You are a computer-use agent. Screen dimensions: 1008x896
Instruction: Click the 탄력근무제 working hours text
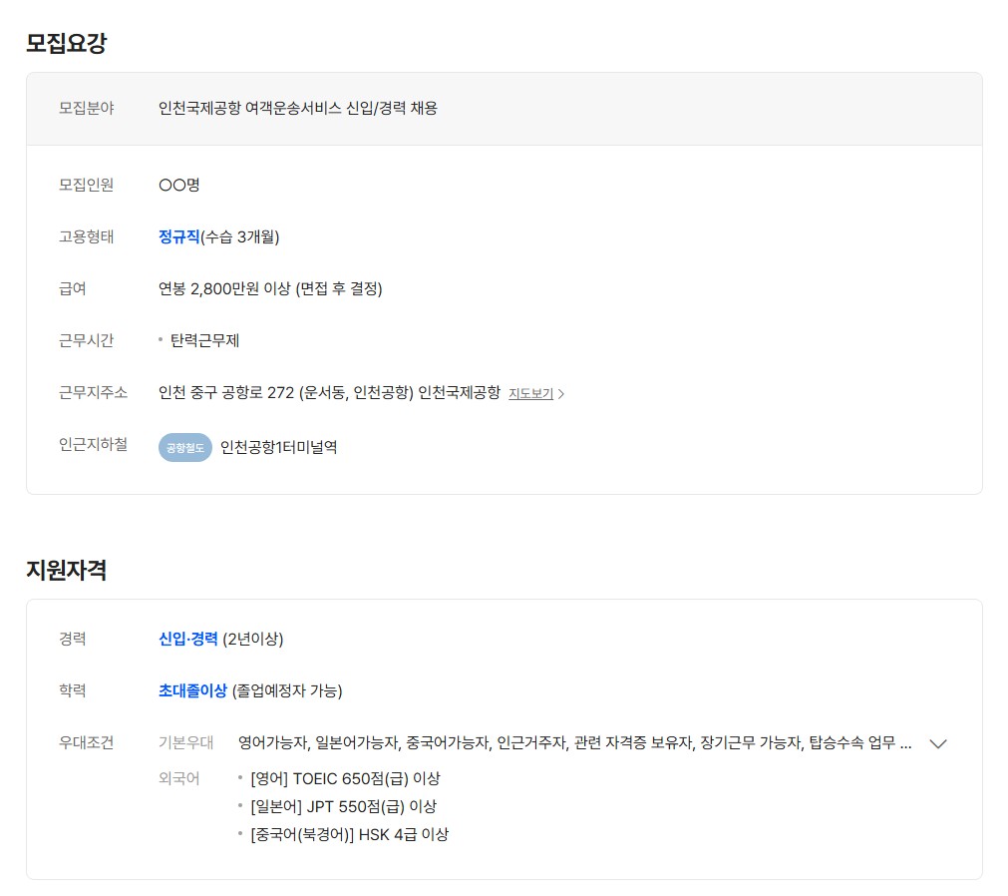click(204, 340)
